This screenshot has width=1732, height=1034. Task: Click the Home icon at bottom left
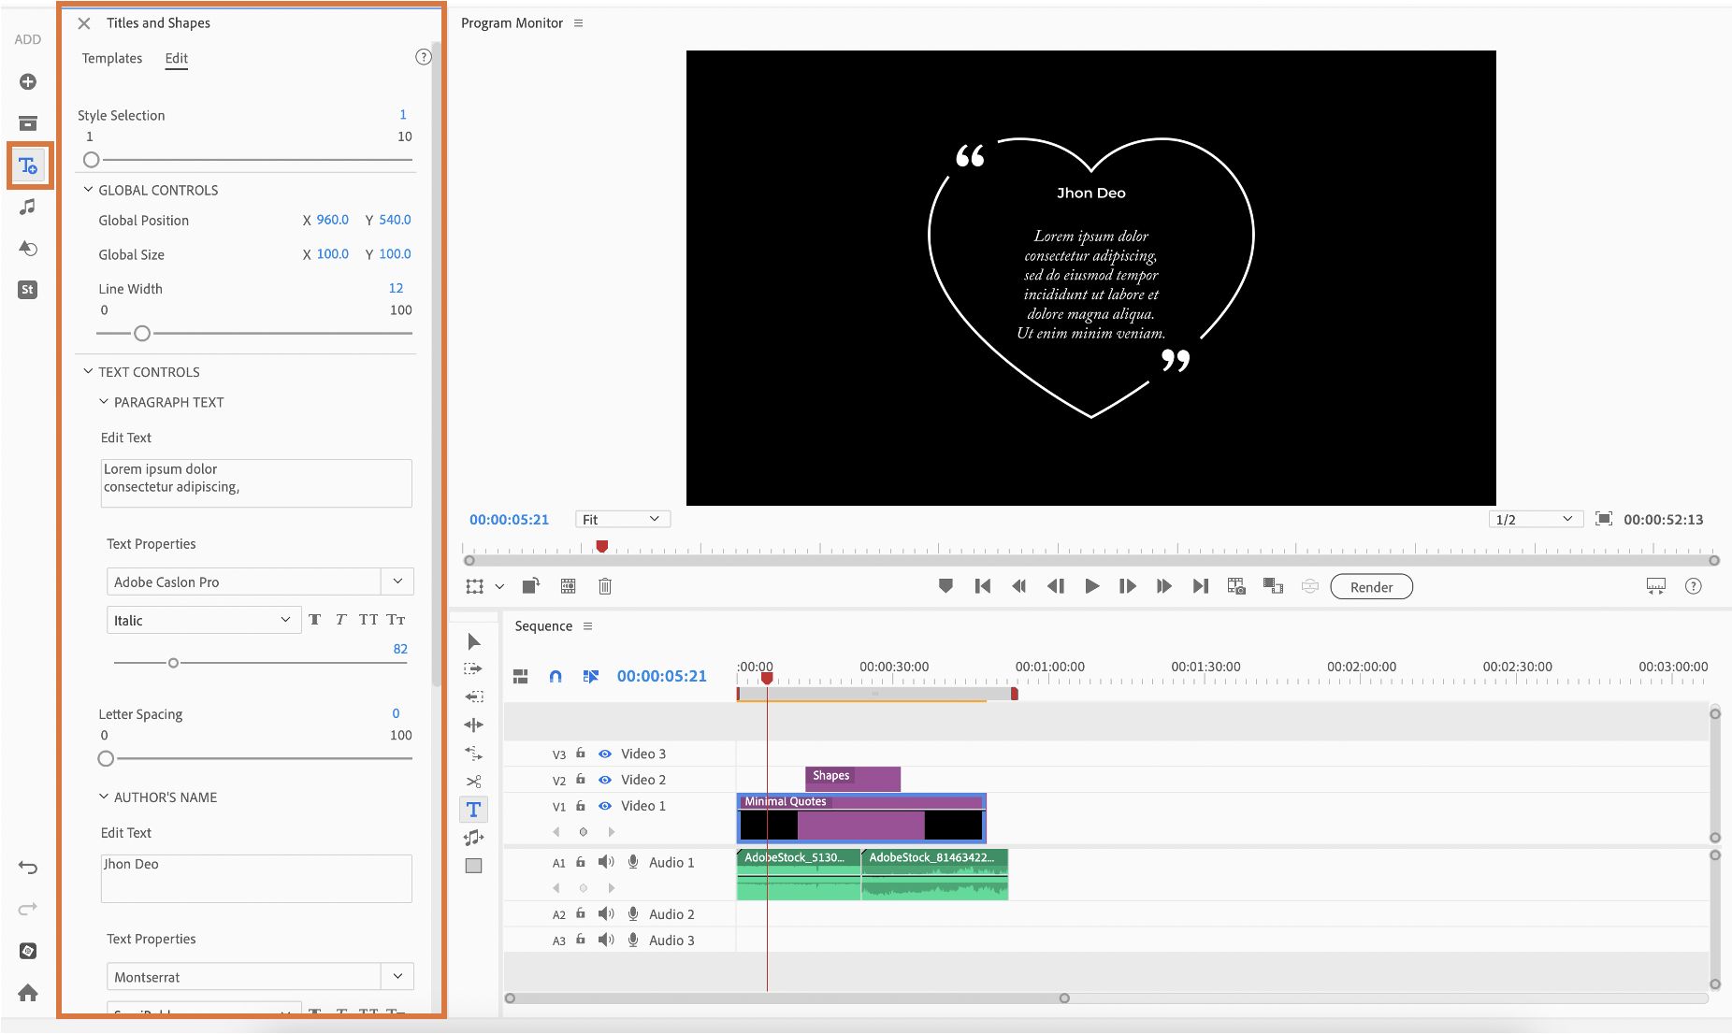click(x=28, y=993)
